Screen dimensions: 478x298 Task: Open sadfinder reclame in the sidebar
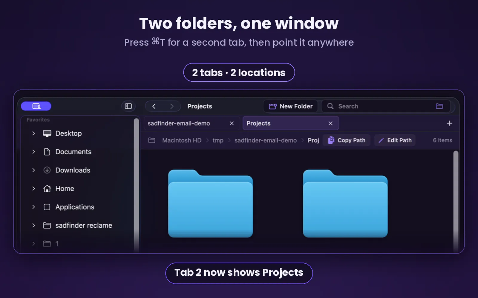tap(84, 225)
